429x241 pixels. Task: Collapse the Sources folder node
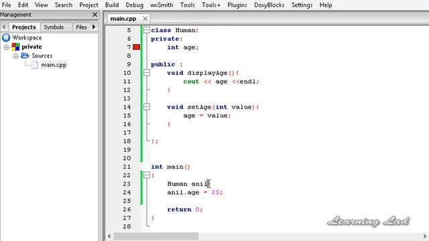tap(15, 56)
